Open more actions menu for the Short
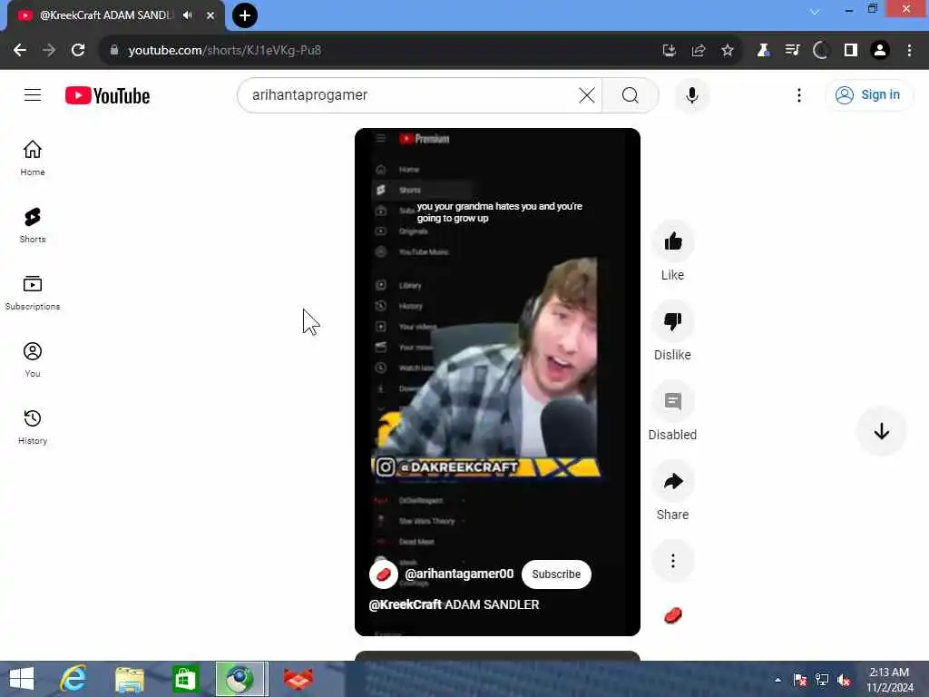 click(x=672, y=561)
